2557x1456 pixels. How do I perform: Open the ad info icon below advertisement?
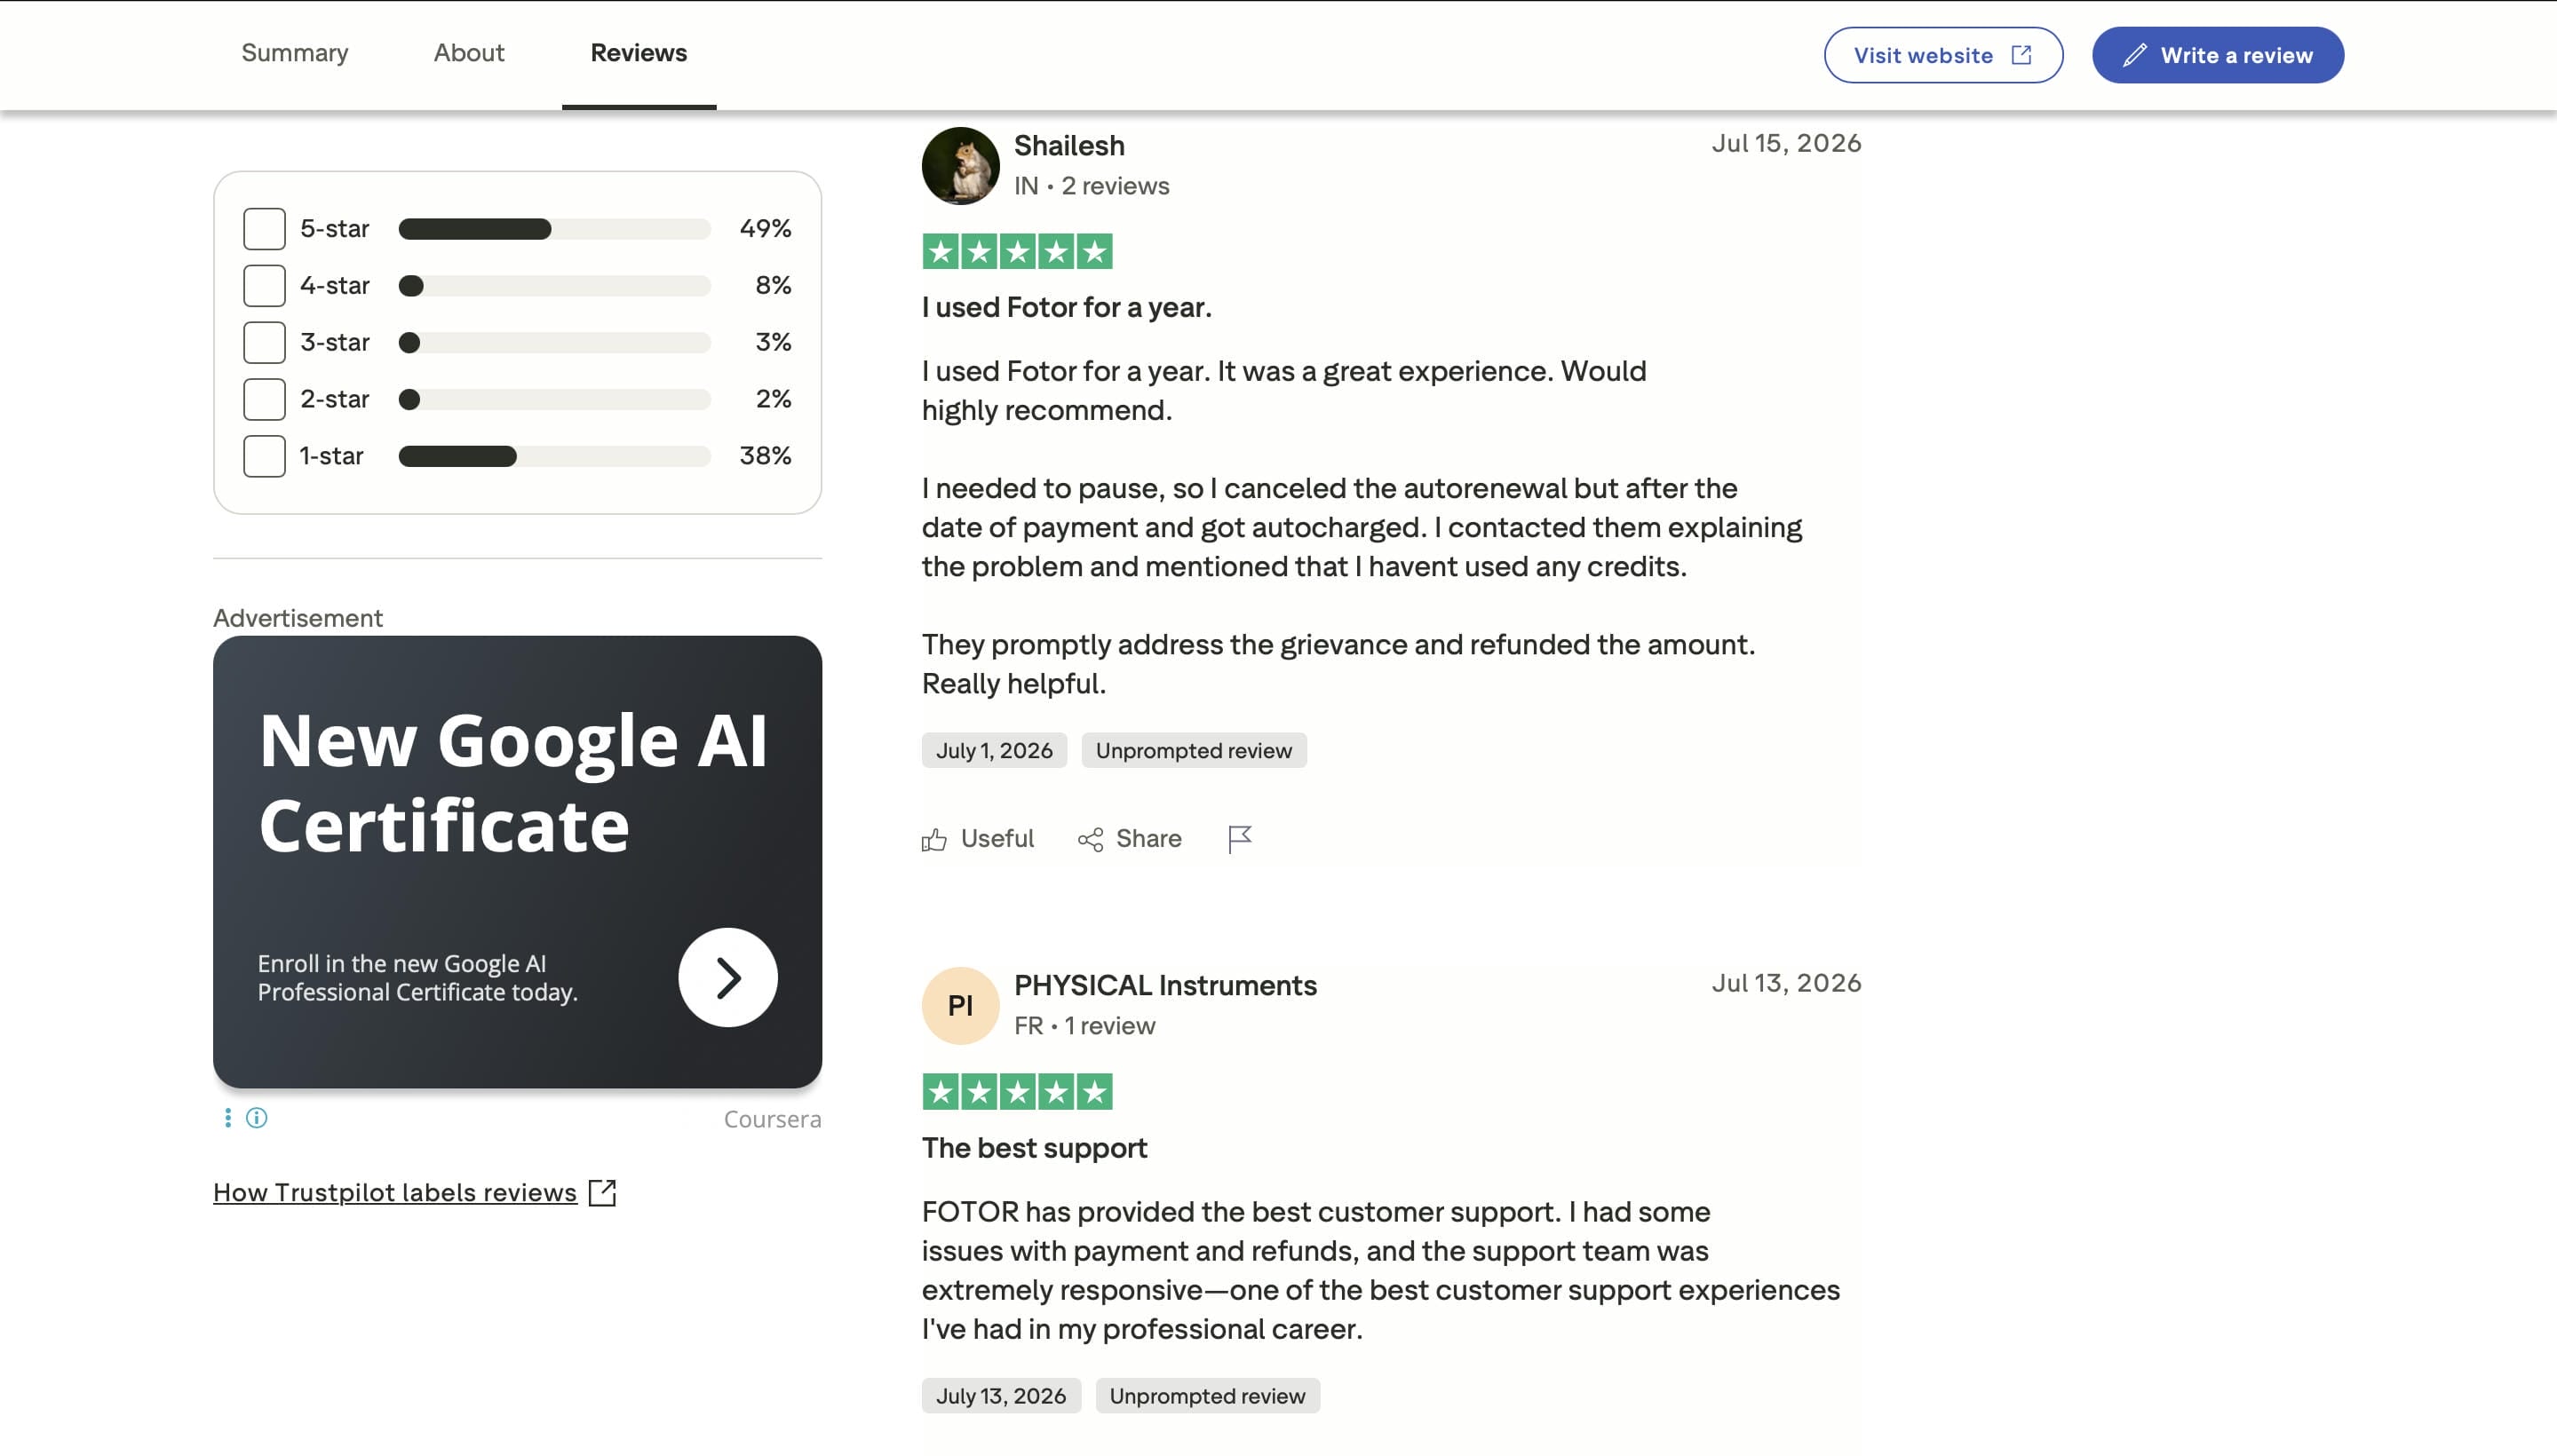pos(257,1118)
